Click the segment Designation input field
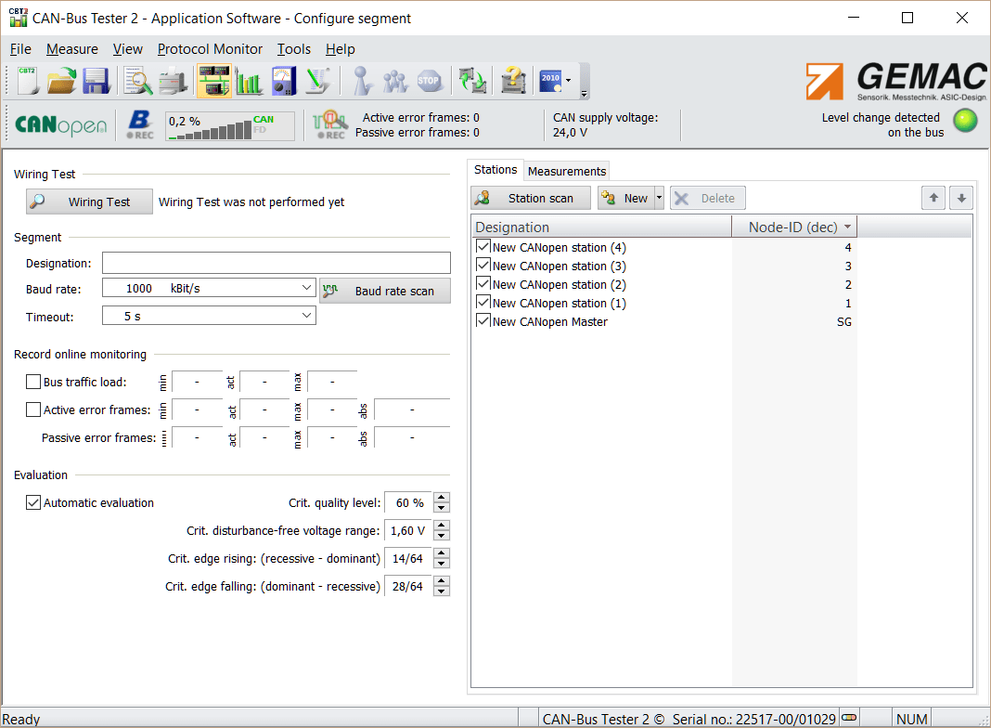991x728 pixels. [x=276, y=263]
